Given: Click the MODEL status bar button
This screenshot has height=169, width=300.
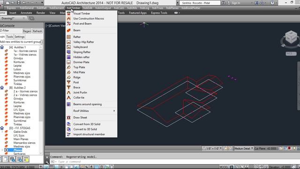Looking at the screenshot, I should 224,167.
